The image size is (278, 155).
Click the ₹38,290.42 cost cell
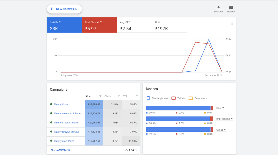pyautogui.click(x=94, y=104)
